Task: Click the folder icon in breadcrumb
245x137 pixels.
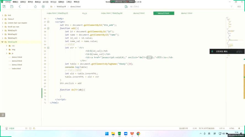Action: click(x=51, y=7)
